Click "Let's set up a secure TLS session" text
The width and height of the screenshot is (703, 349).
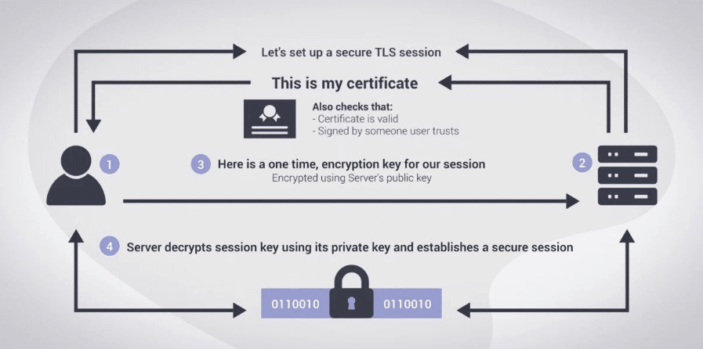click(x=351, y=52)
